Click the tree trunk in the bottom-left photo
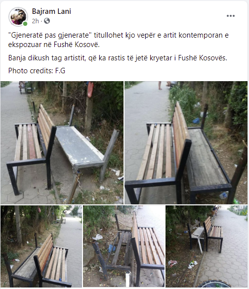 click(18, 226)
